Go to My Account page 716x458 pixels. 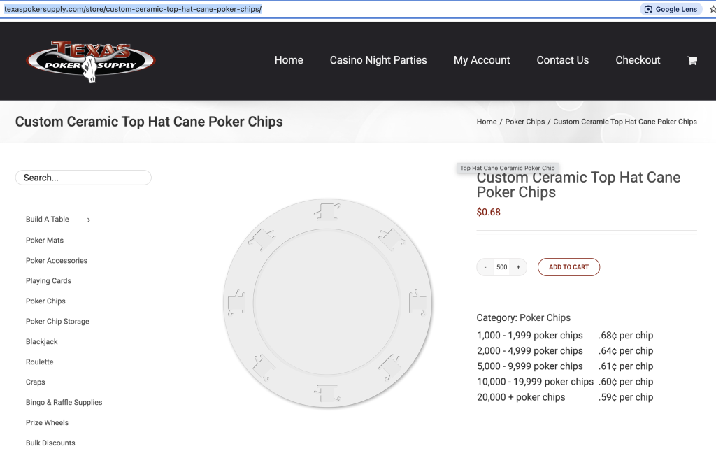pyautogui.click(x=482, y=60)
